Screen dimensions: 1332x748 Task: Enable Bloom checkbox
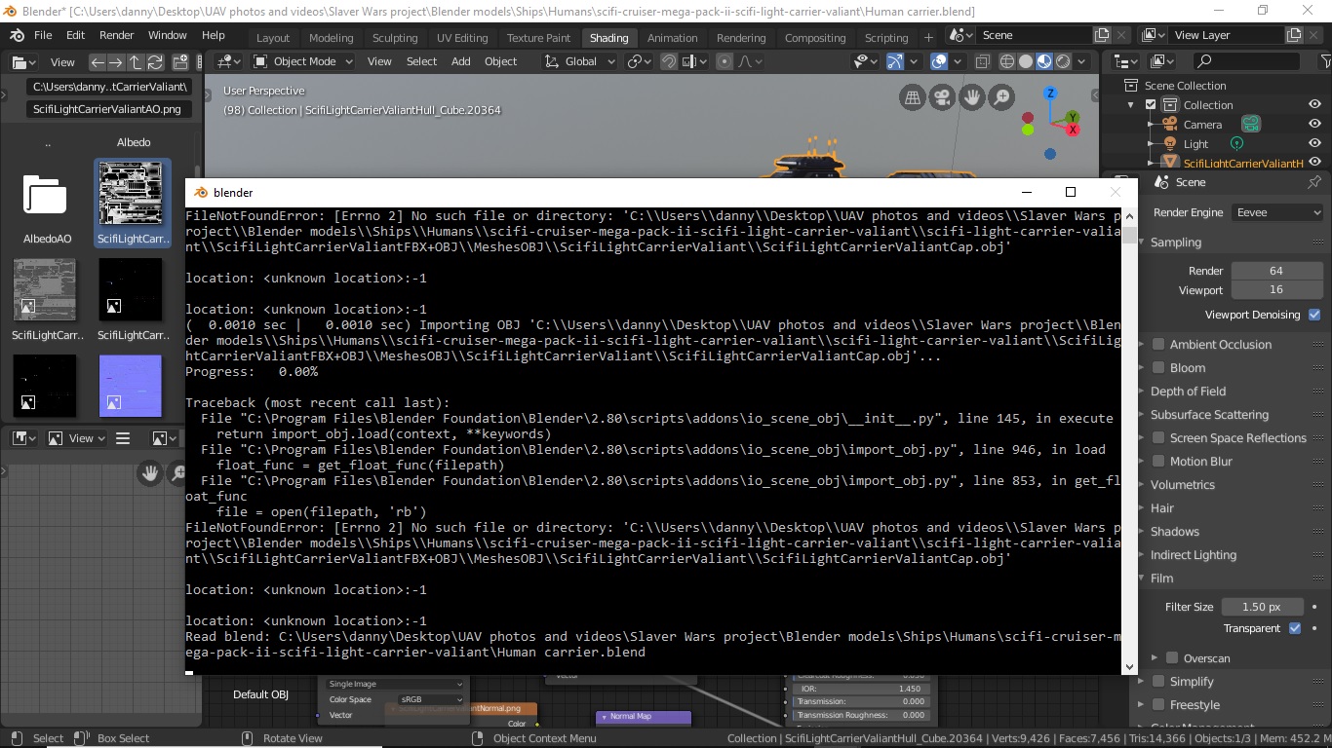[x=1158, y=367]
